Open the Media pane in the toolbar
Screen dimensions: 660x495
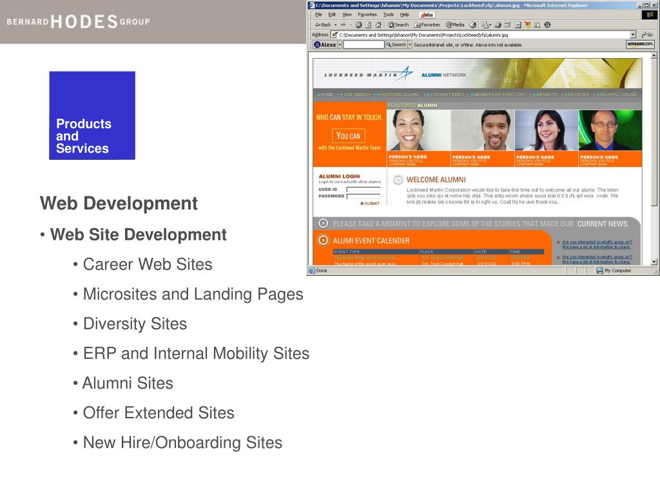(455, 25)
